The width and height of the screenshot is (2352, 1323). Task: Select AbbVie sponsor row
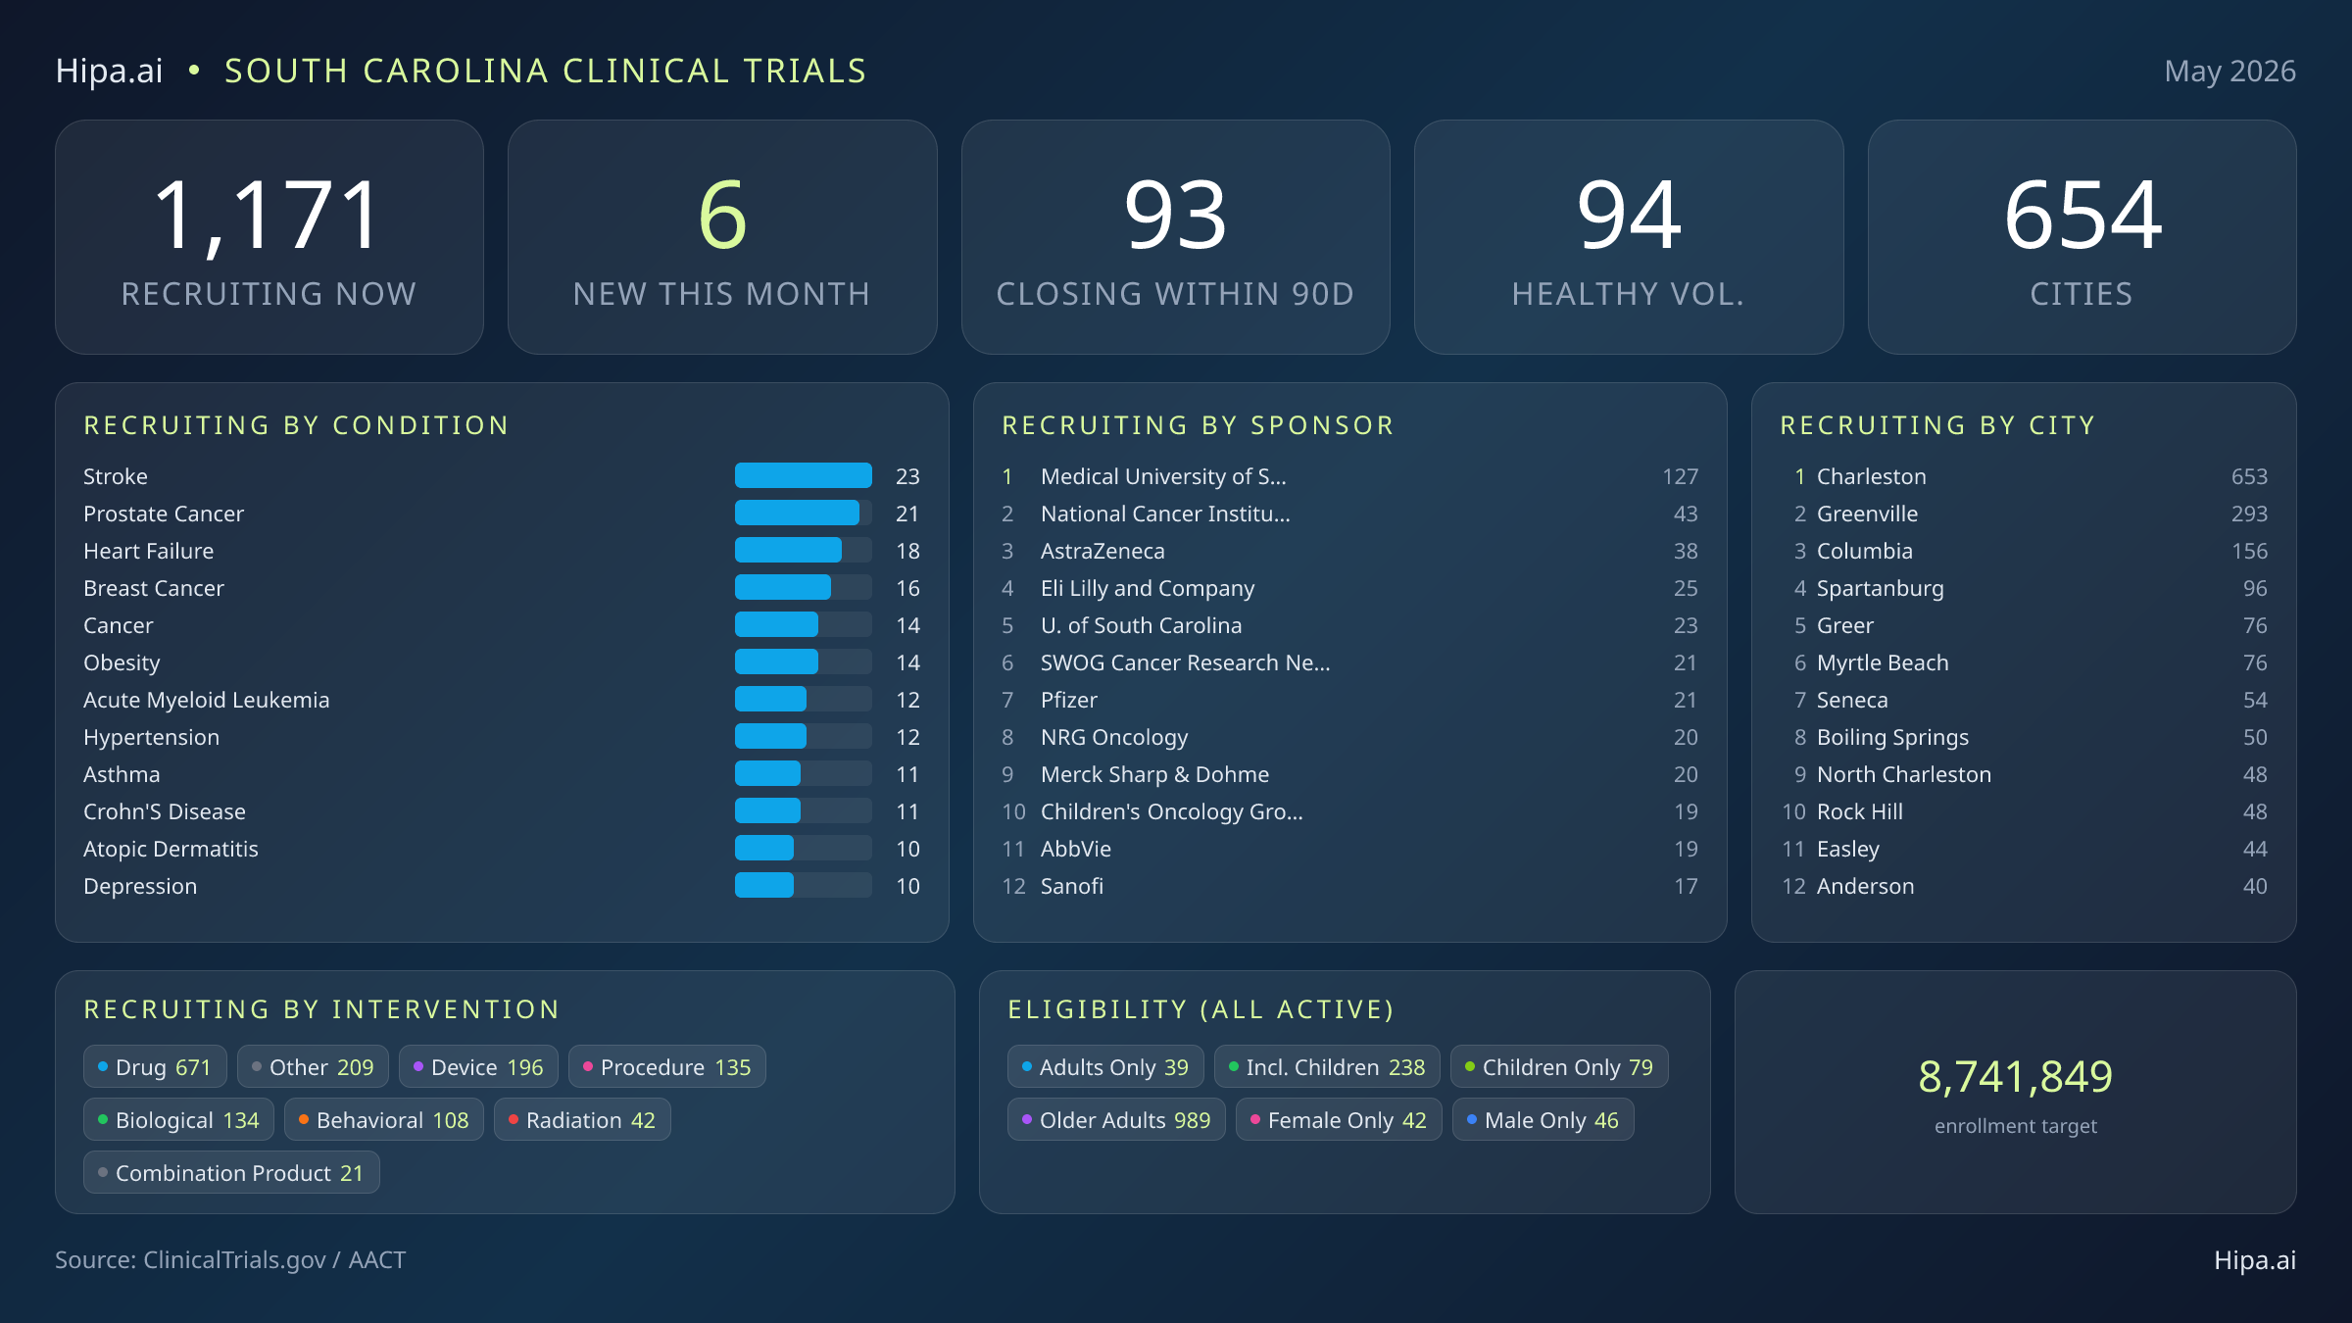click(1349, 849)
